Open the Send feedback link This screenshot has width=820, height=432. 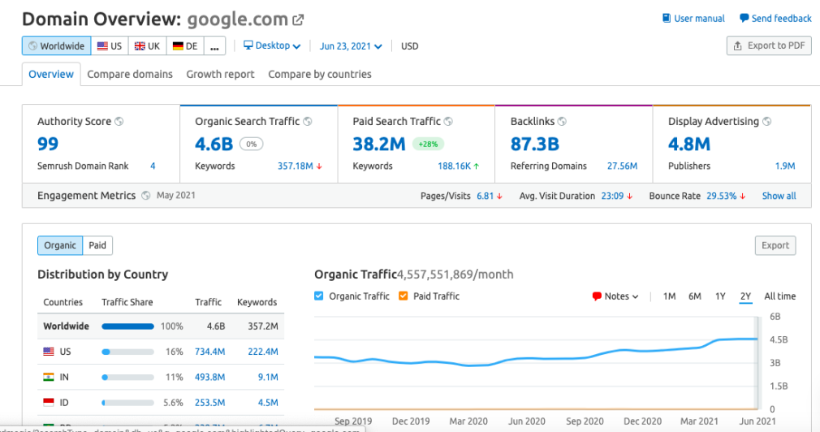coord(775,19)
